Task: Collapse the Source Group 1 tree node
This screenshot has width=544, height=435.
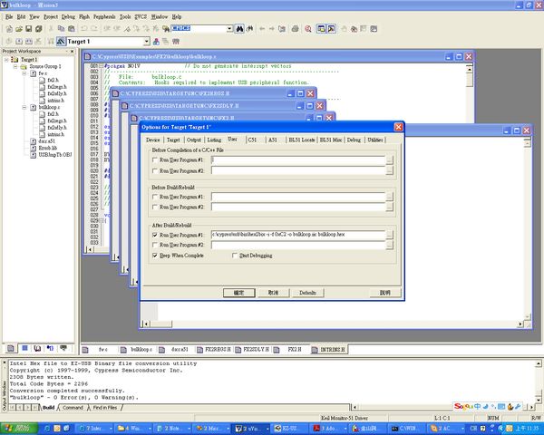Action: click(x=15, y=67)
